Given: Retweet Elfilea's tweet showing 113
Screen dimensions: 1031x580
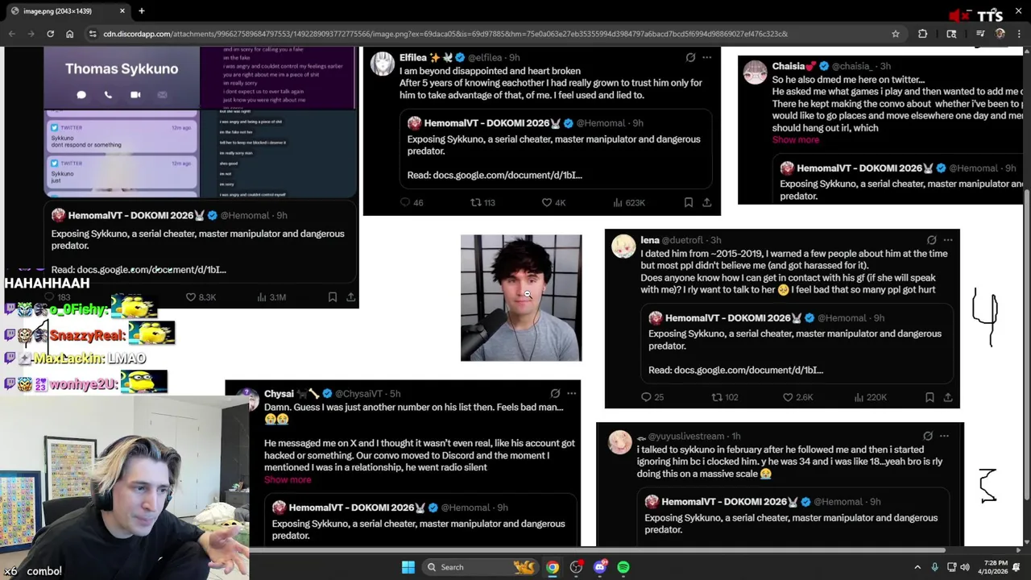Looking at the screenshot, I should coord(475,202).
